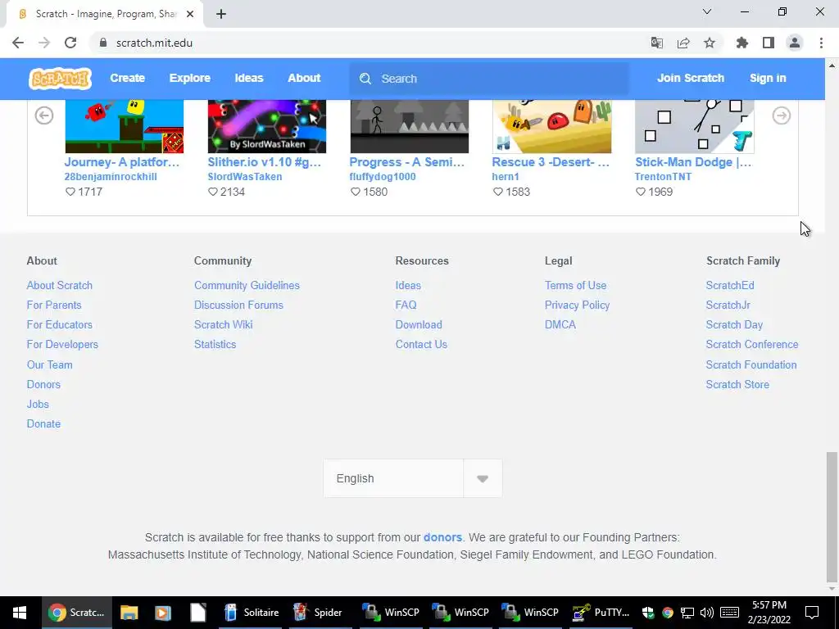Close the Scratch browser tab
This screenshot has width=839, height=629.
[x=190, y=14]
